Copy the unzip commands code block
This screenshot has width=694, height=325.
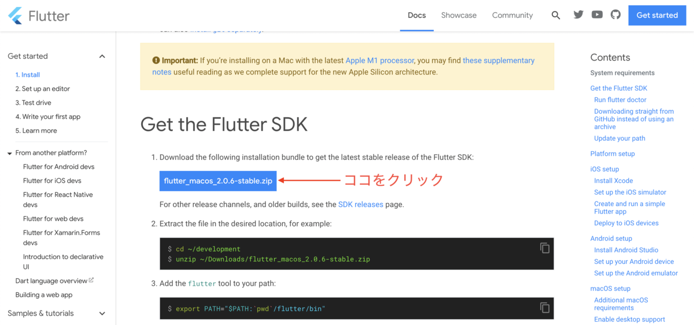544,248
